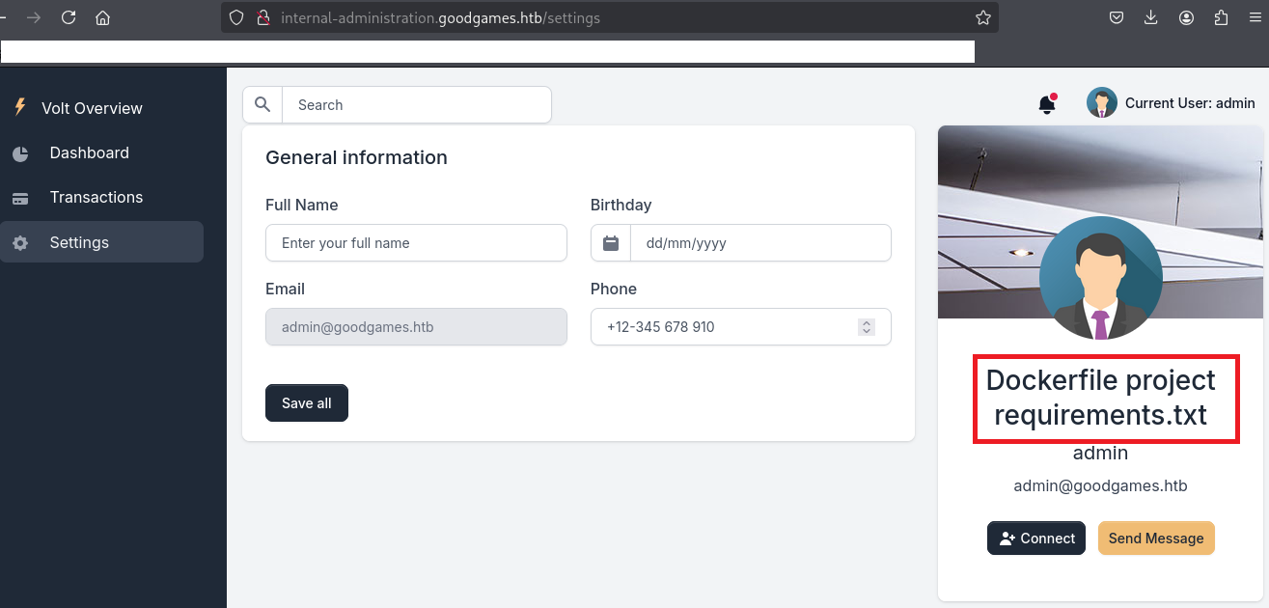Viewport: 1269px width, 608px height.
Task: Open browser extensions puzzle icon
Action: [x=1222, y=17]
